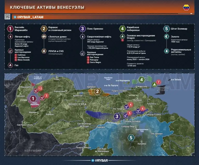
Task: Select the red number 6 marker on the map
Action: 142,108
